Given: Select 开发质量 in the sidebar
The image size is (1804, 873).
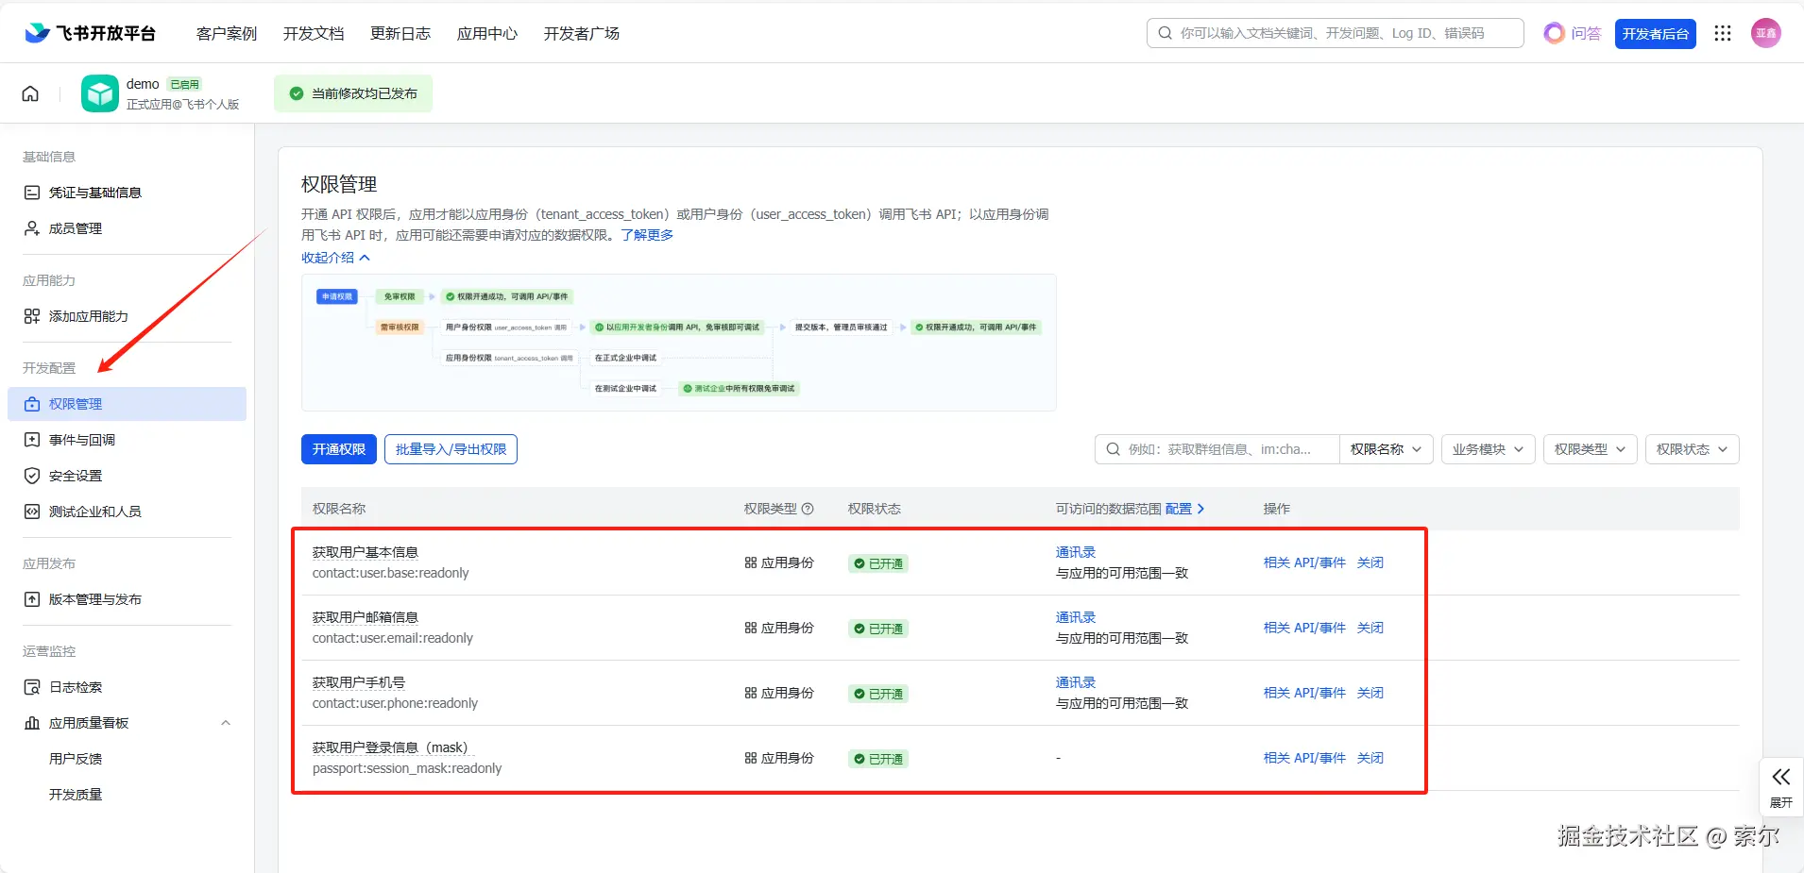Looking at the screenshot, I should coord(76,795).
